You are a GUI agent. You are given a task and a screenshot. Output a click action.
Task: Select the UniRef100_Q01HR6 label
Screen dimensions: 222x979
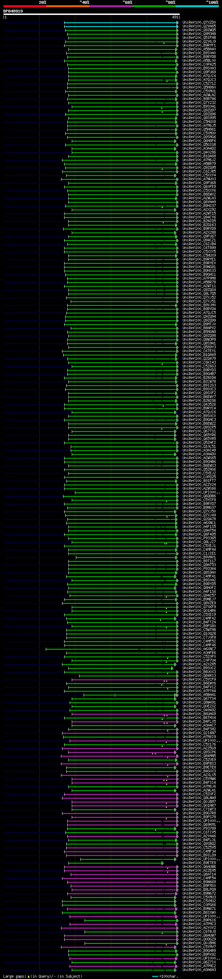(x=199, y=611)
